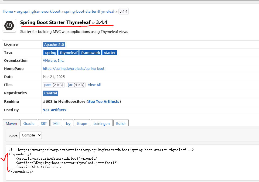Download the jar (4 KB) file

76,85
